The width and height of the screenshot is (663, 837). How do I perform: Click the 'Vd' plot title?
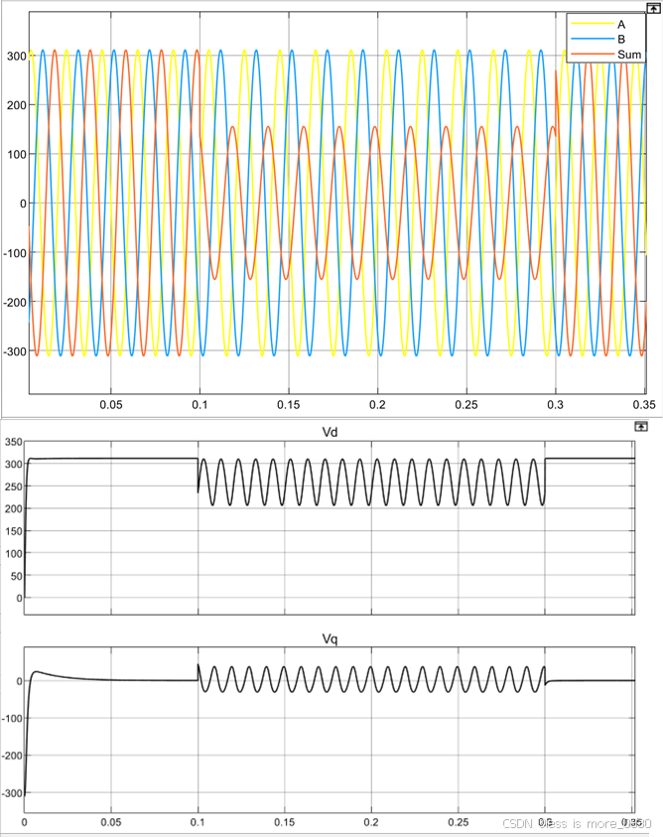330,432
